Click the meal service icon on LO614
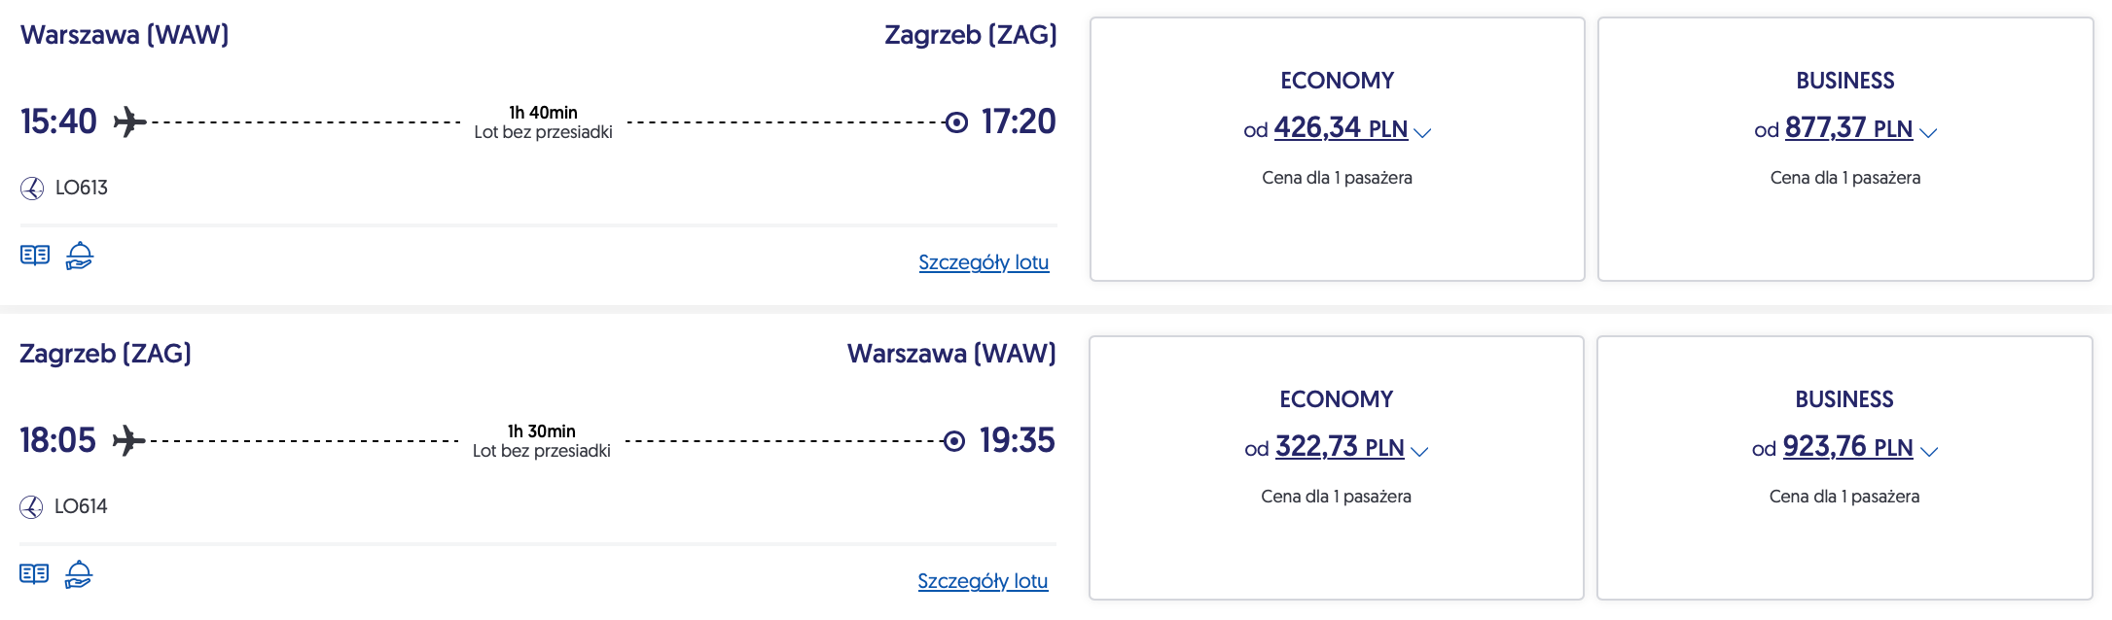Viewport: 2112px width, 620px height. pyautogui.click(x=78, y=574)
